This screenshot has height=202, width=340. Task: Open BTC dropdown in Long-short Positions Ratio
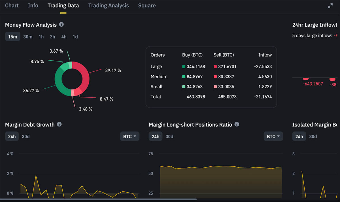tap(273, 136)
